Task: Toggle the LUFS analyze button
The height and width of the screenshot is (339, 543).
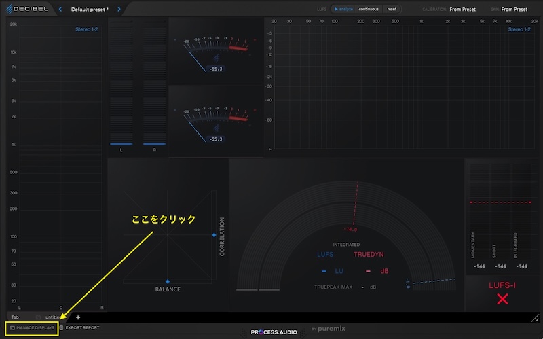Action: (344, 10)
